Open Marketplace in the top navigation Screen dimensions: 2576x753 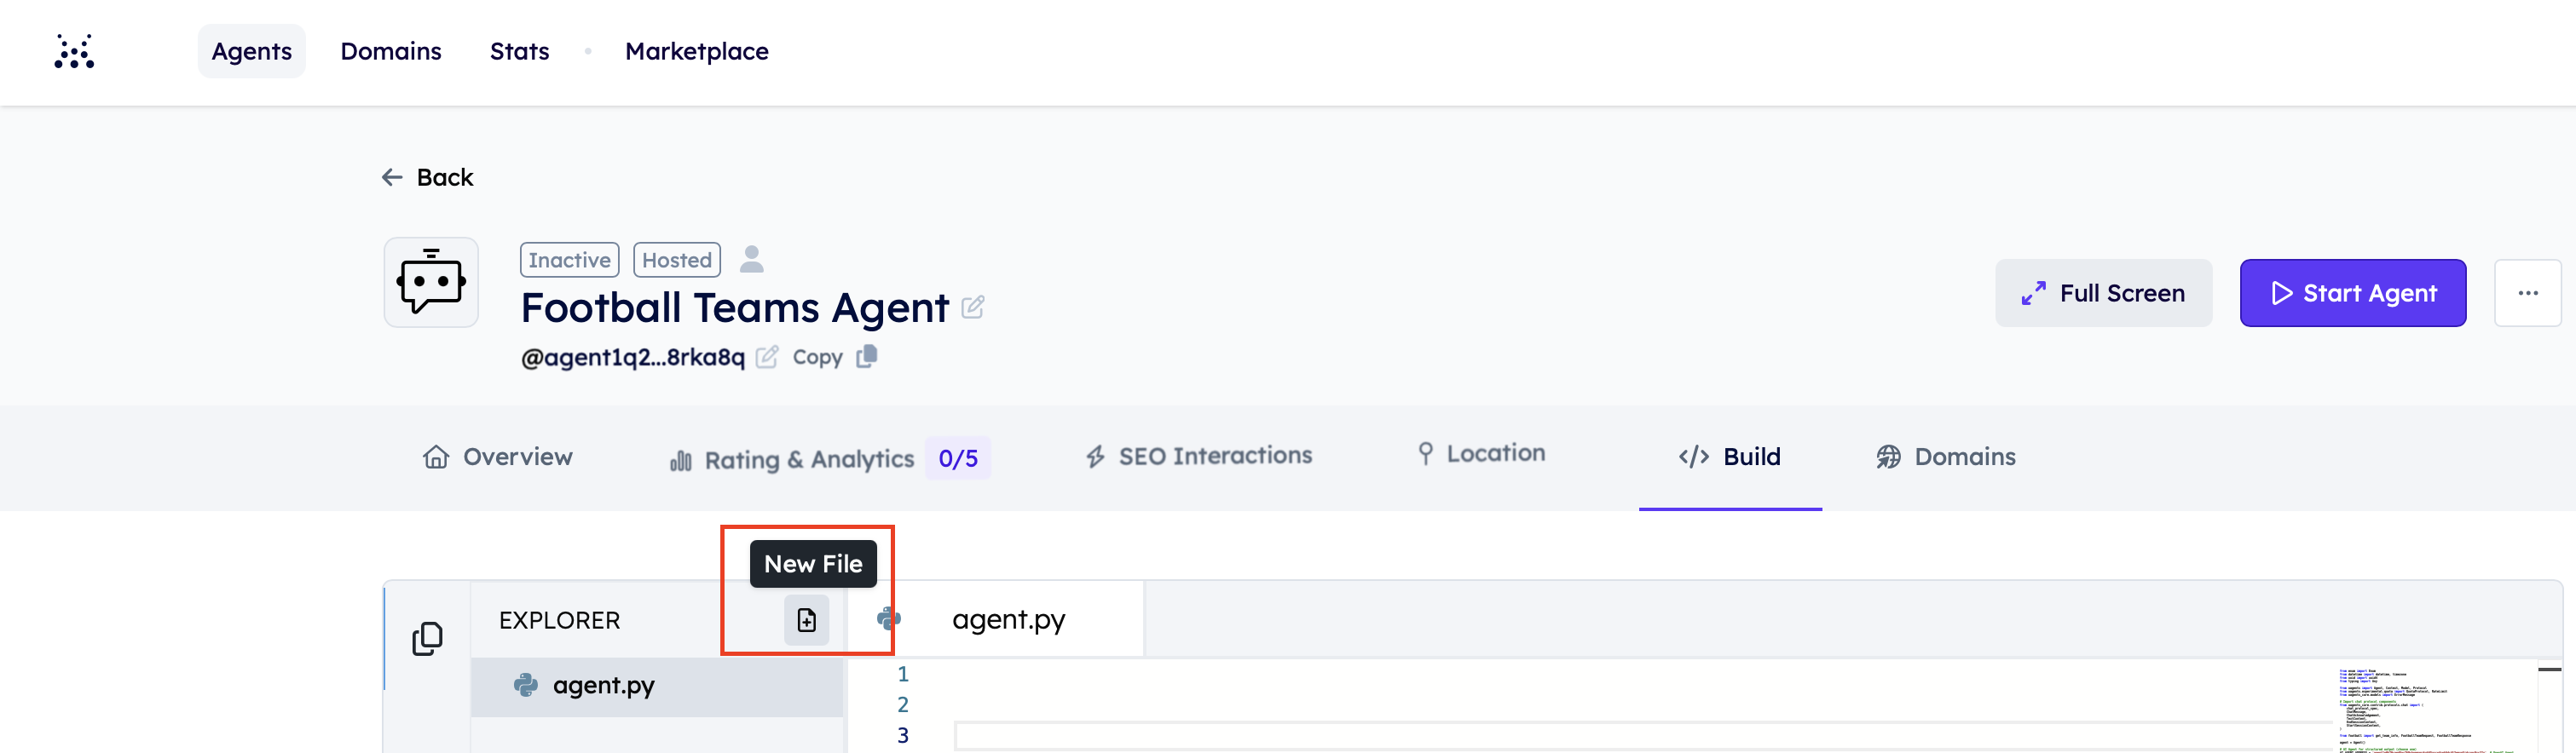696,51
